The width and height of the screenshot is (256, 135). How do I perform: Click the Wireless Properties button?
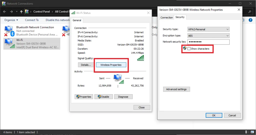click(x=111, y=65)
